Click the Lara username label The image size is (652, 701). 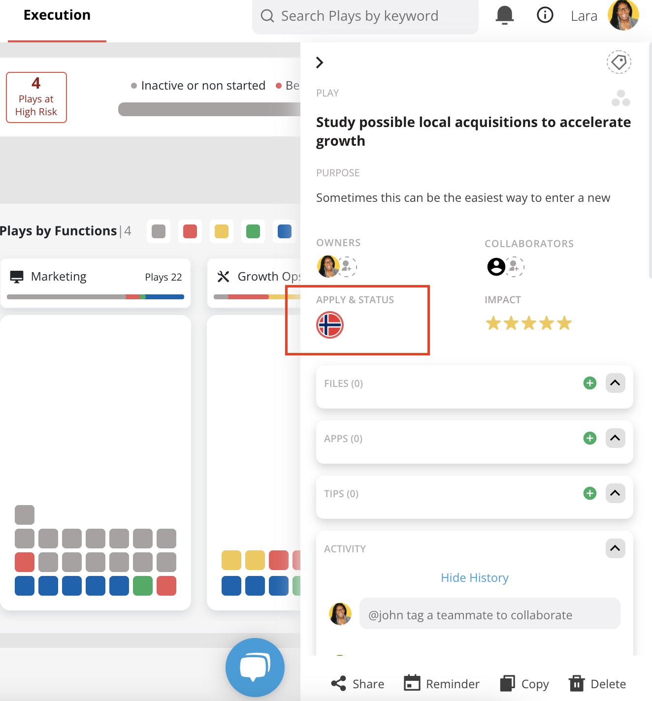click(584, 16)
